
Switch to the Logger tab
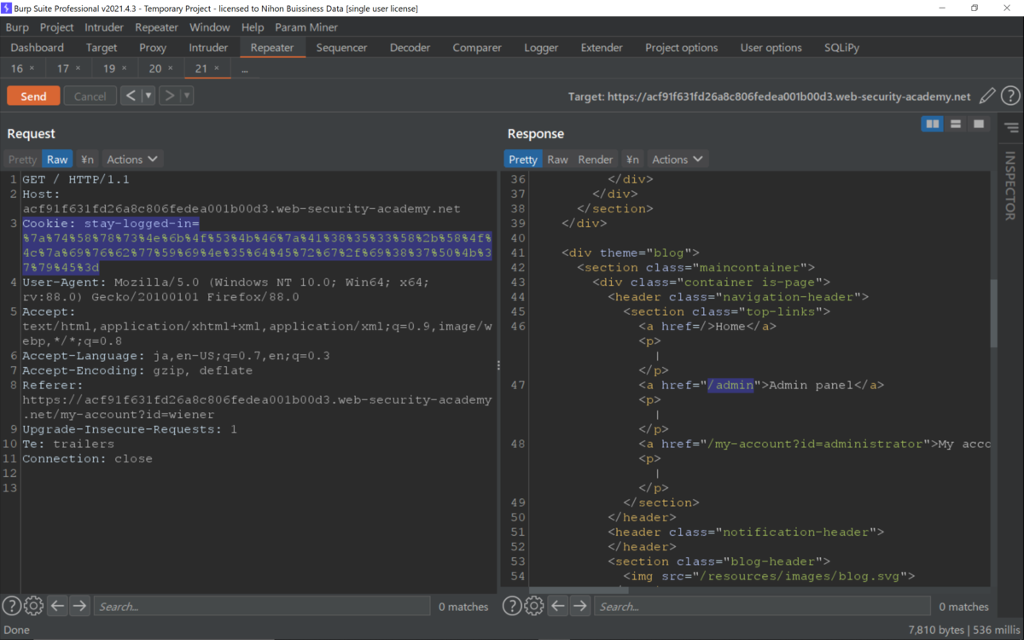pos(541,48)
